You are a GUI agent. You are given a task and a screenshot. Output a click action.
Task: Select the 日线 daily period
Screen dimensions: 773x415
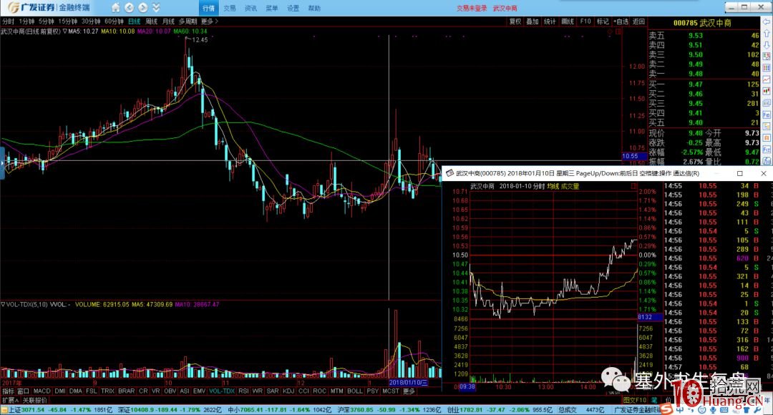pyautogui.click(x=134, y=21)
